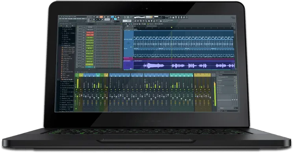Click the time display showing 0:38
293x153 pixels.
128,17
